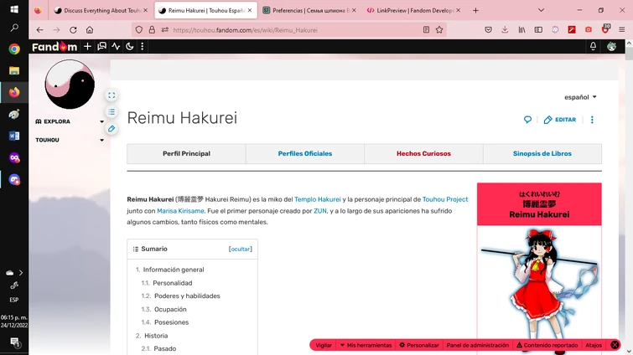Open Contenido reportado
Screen dimensions: 633x355
click(x=547, y=345)
